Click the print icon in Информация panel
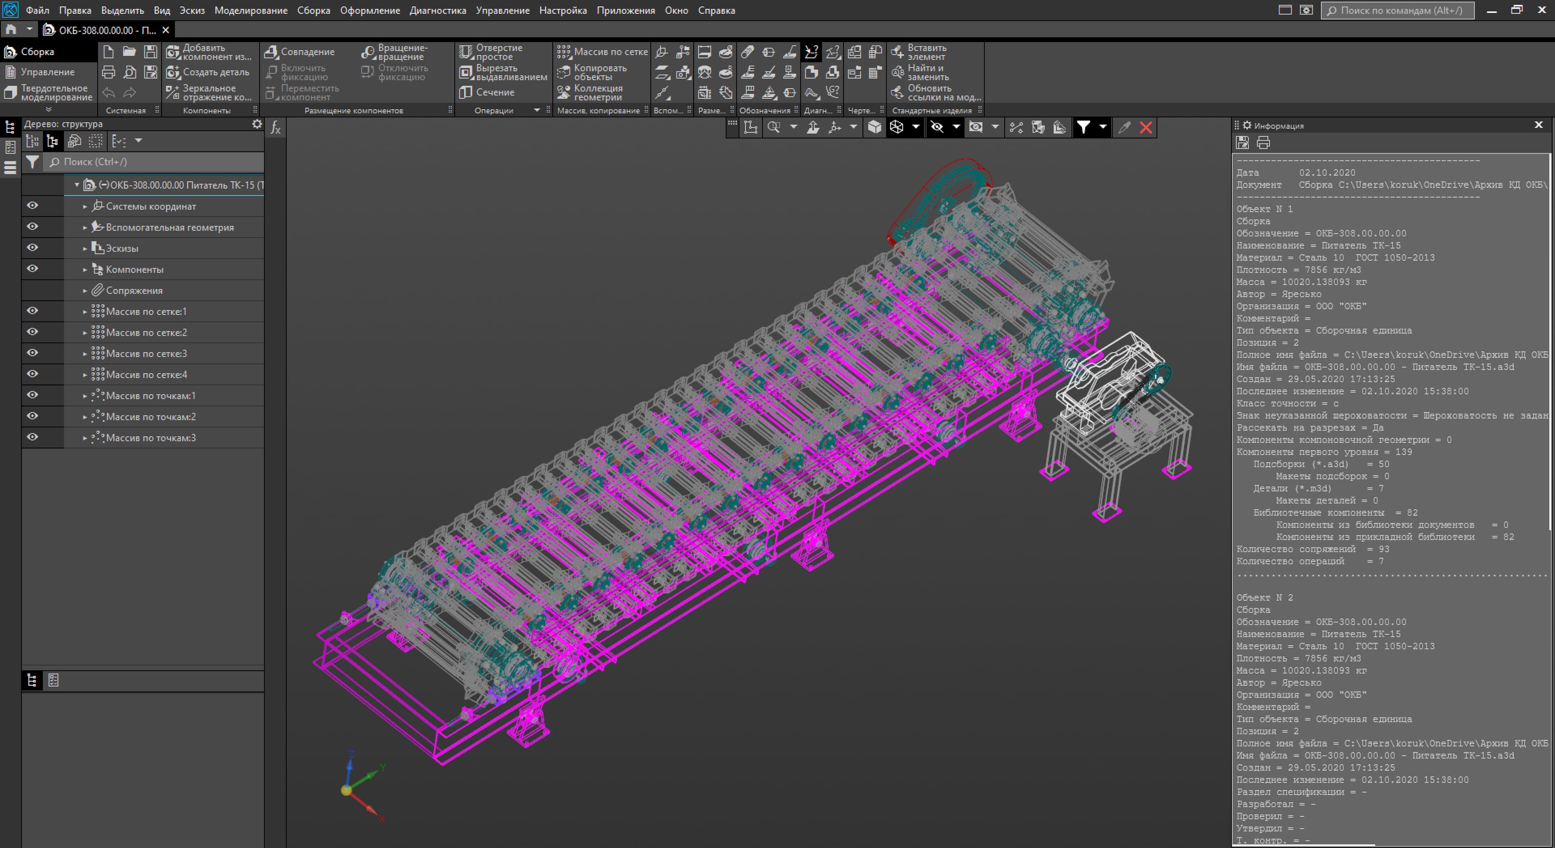Image resolution: width=1555 pixels, height=848 pixels. point(1264,142)
